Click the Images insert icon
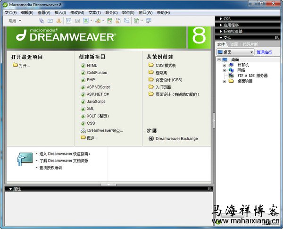283x229 pixels. click(x=86, y=21)
